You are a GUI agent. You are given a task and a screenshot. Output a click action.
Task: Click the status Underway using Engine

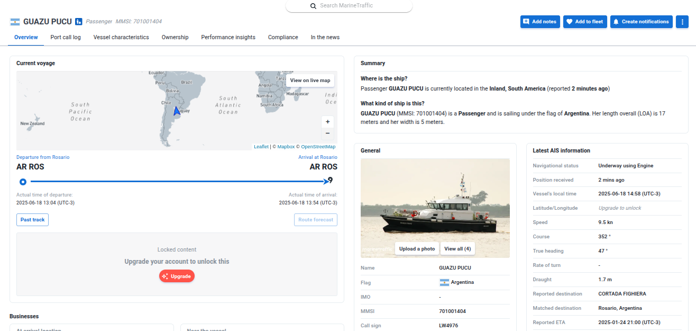pos(626,166)
